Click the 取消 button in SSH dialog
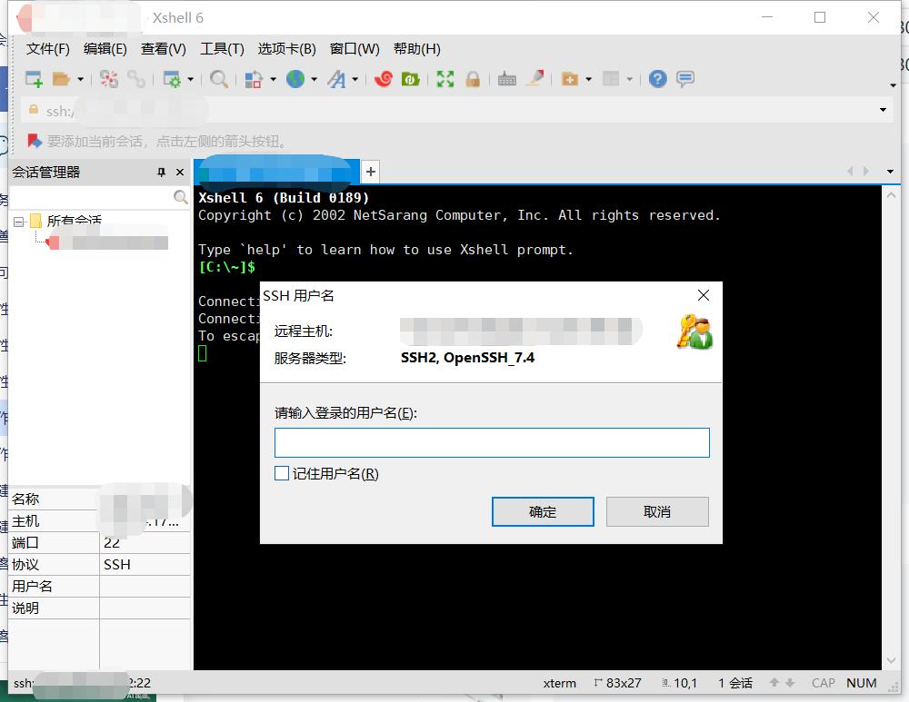This screenshot has width=909, height=702. 657,511
